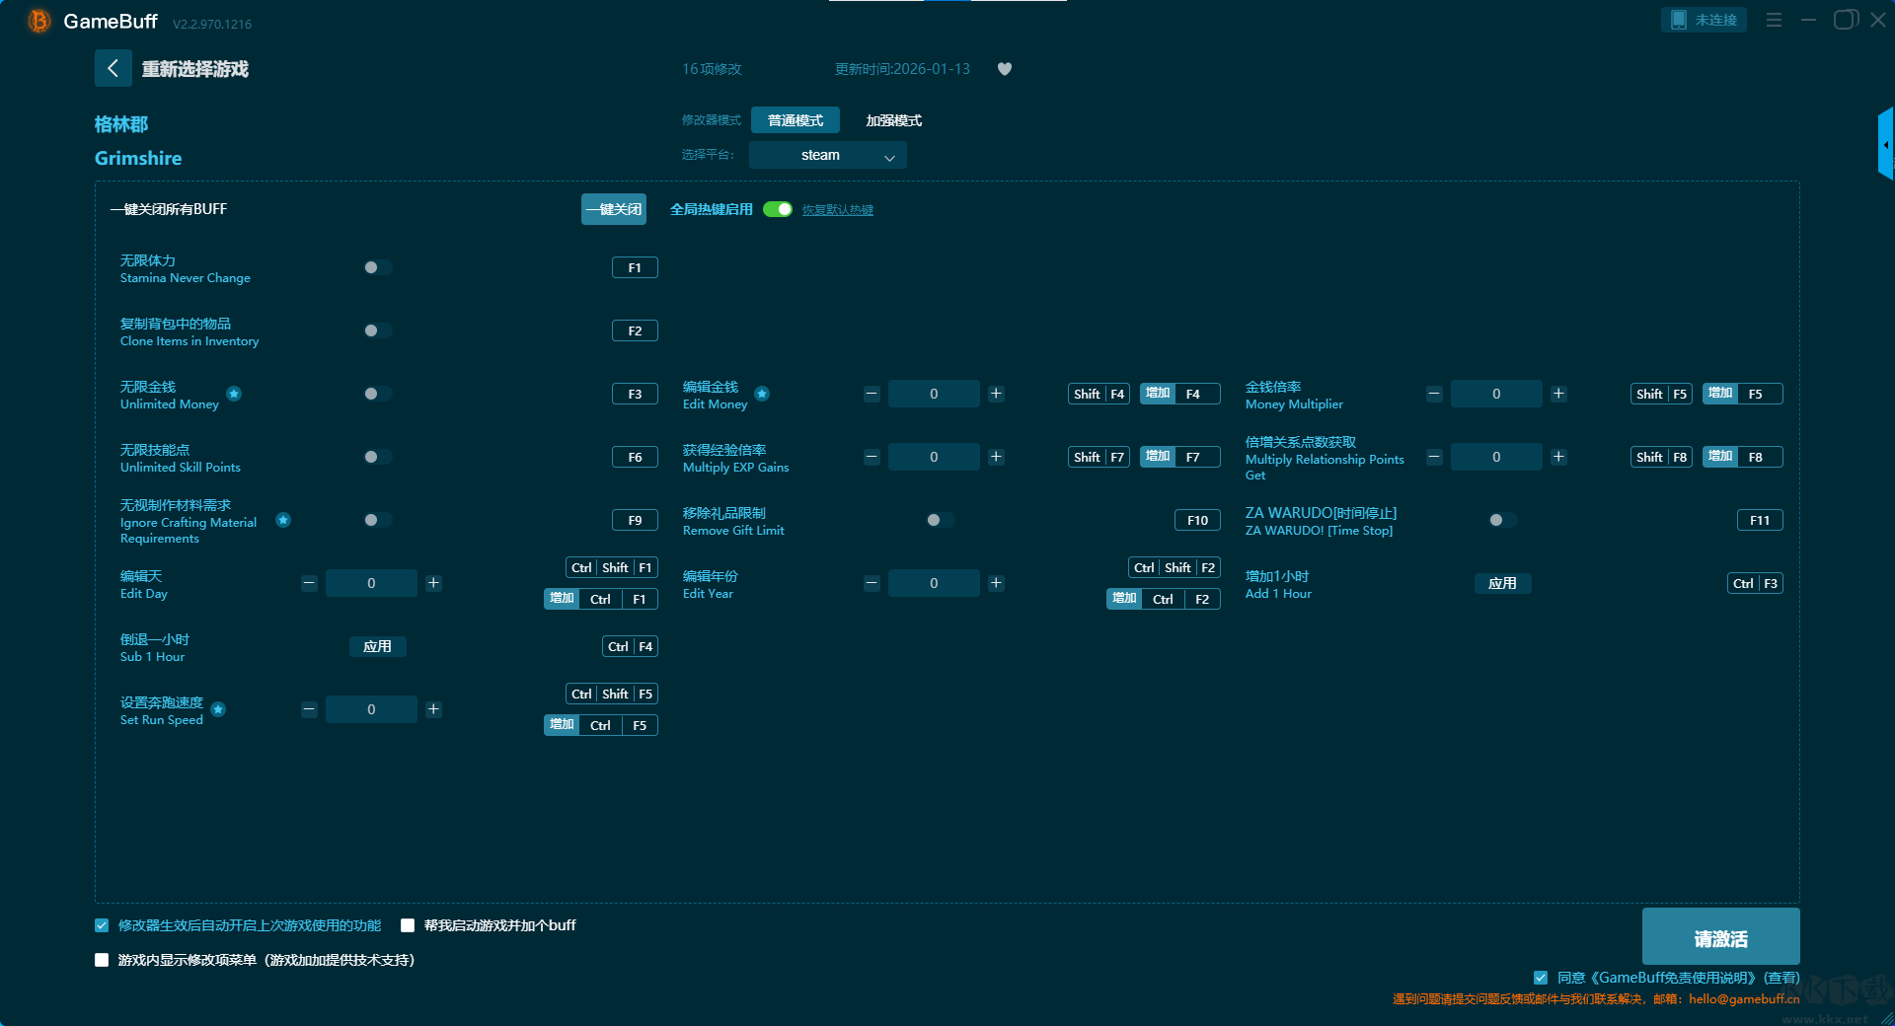Click the star icon beside Set Run Speed

tap(218, 709)
